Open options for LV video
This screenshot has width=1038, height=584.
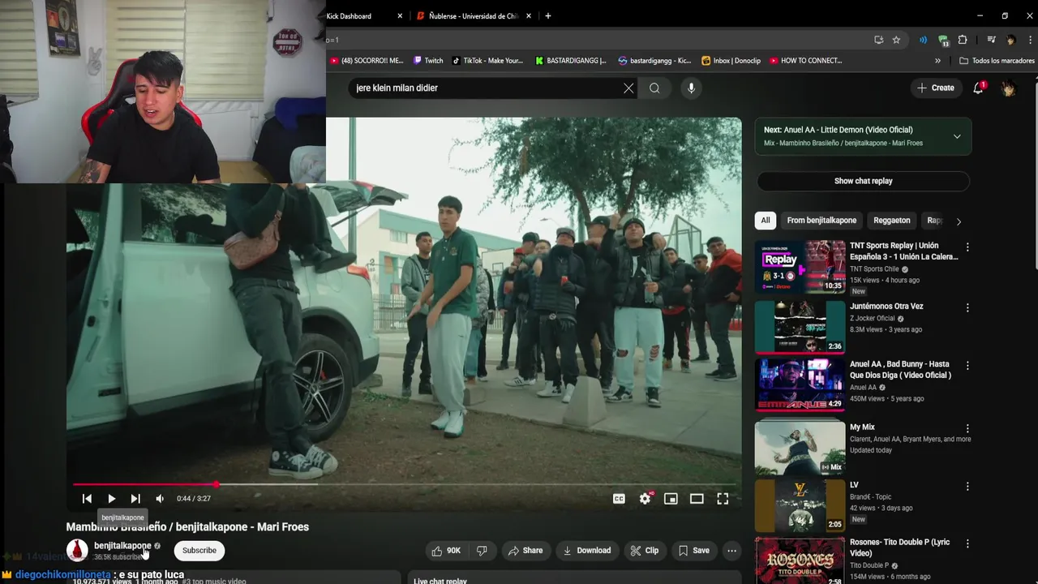[x=967, y=487]
